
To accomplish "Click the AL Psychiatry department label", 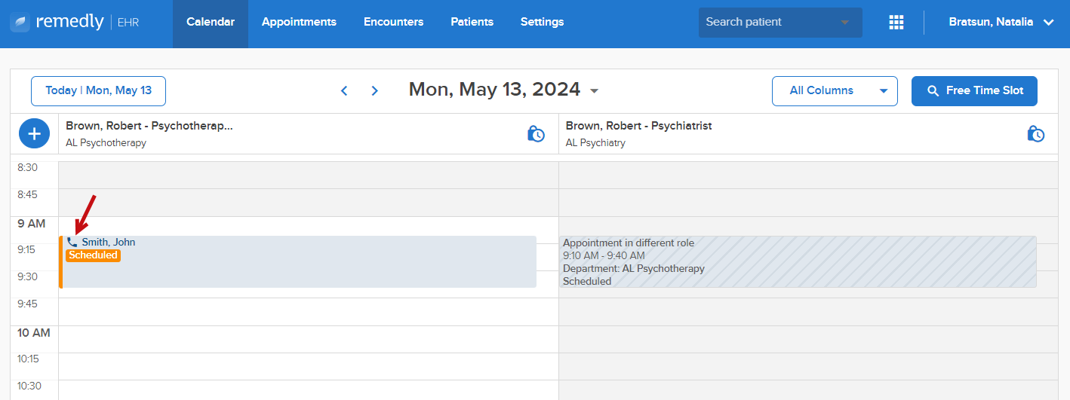I will pos(595,142).
